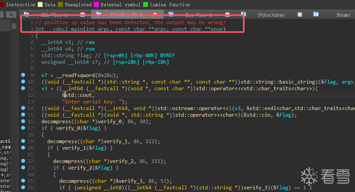Screen dimensions: 355x192
Task: Switch to the Enums tab
Action: (343, 15)
